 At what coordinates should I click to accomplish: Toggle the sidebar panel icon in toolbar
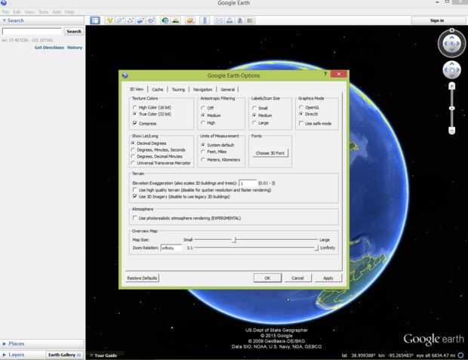point(95,20)
